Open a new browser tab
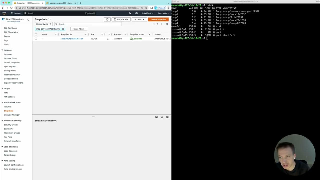 tap(80, 3)
